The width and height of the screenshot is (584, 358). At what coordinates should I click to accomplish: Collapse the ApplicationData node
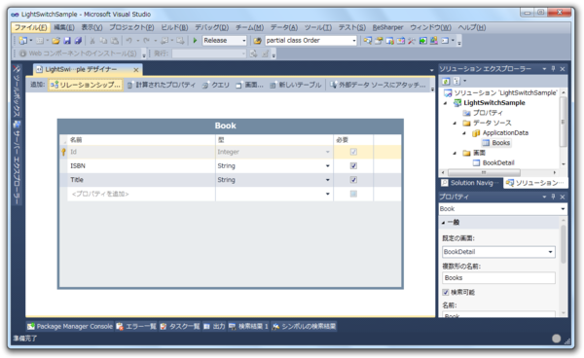coord(464,133)
